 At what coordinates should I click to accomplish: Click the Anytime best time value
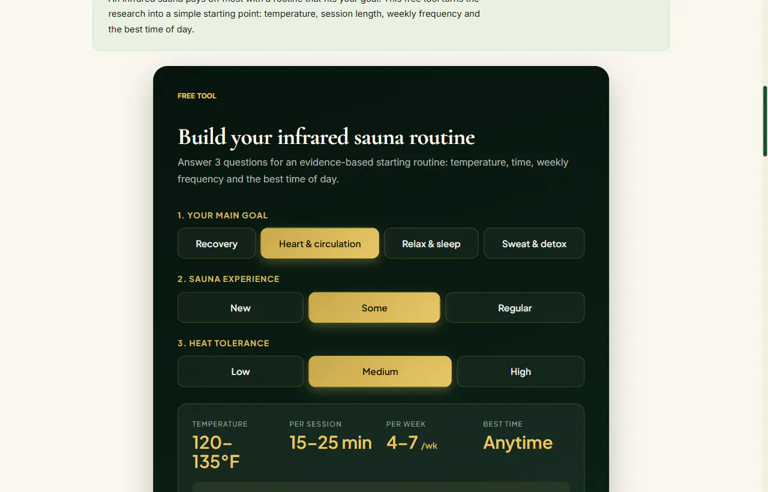pos(518,443)
